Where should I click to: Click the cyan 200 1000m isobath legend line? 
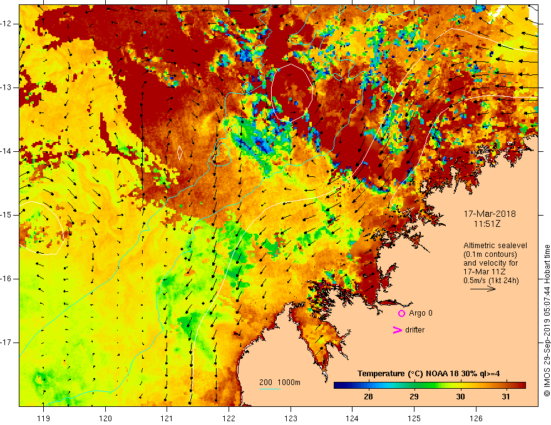click(270, 389)
